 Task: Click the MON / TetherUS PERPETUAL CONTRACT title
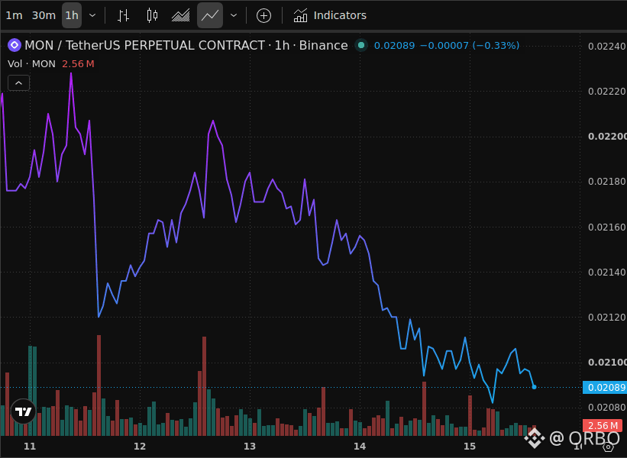pos(144,45)
